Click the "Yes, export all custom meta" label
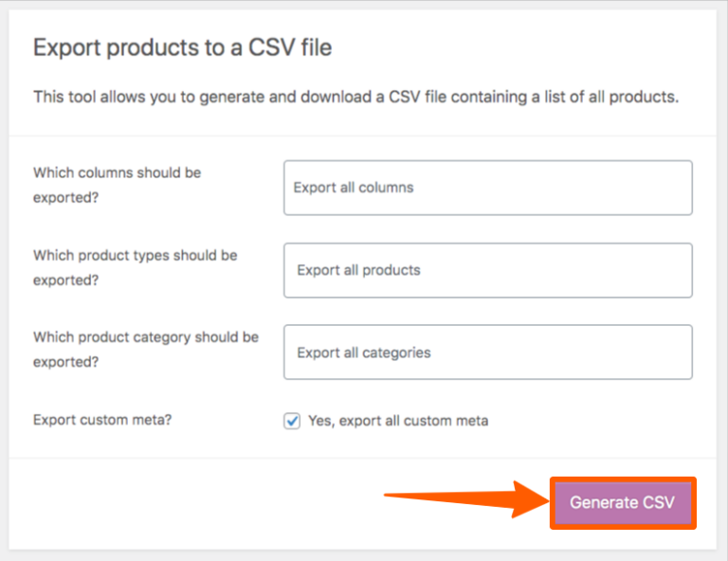Screen dimensions: 728x561 (398, 421)
